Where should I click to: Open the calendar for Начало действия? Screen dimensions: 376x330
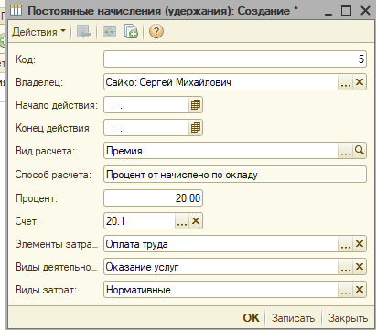click(196, 105)
